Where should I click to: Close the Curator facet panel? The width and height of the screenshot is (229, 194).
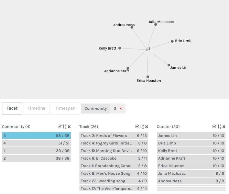(x=224, y=127)
